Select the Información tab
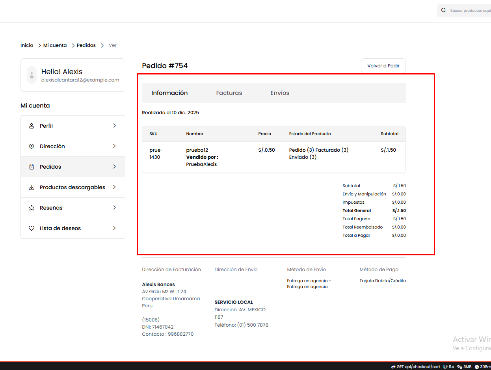Viewport: 491px width, 370px height. point(169,93)
